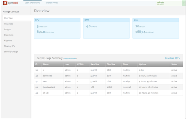The width and height of the screenshot is (186, 119).
Task: Click the admin username label
Action: [x=160, y=2]
